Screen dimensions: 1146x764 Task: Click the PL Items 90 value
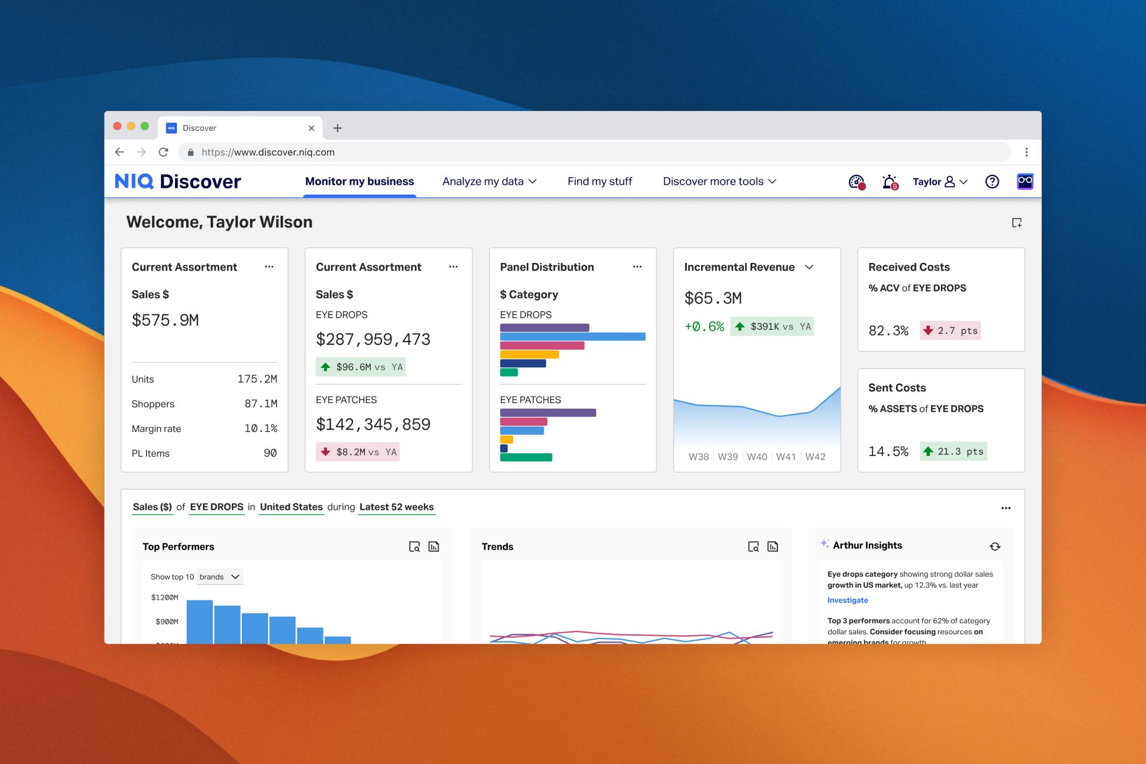(x=270, y=453)
